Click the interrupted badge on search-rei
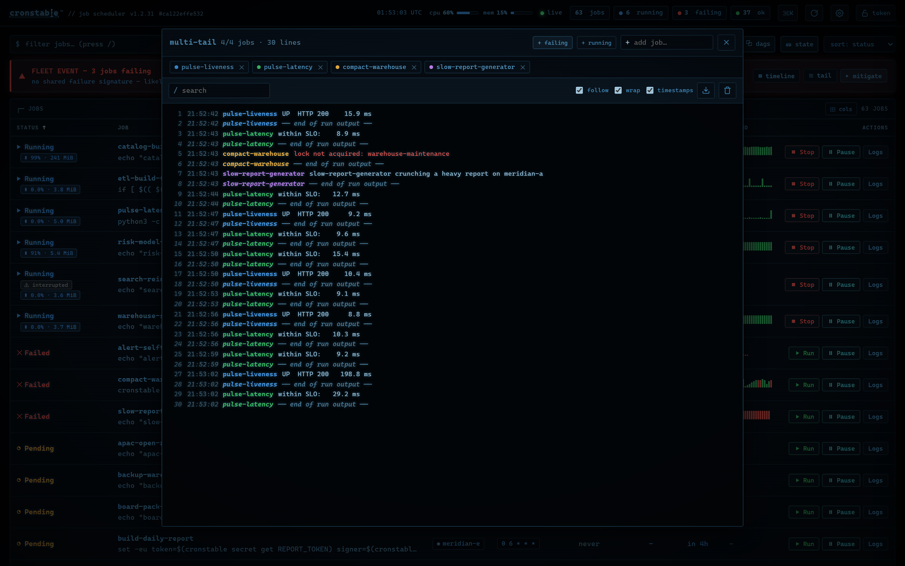This screenshot has height=566, width=905. (x=46, y=285)
